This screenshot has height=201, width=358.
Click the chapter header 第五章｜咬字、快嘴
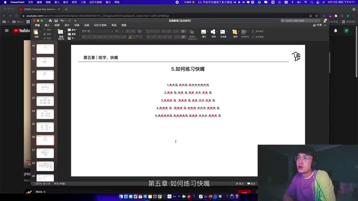click(101, 58)
